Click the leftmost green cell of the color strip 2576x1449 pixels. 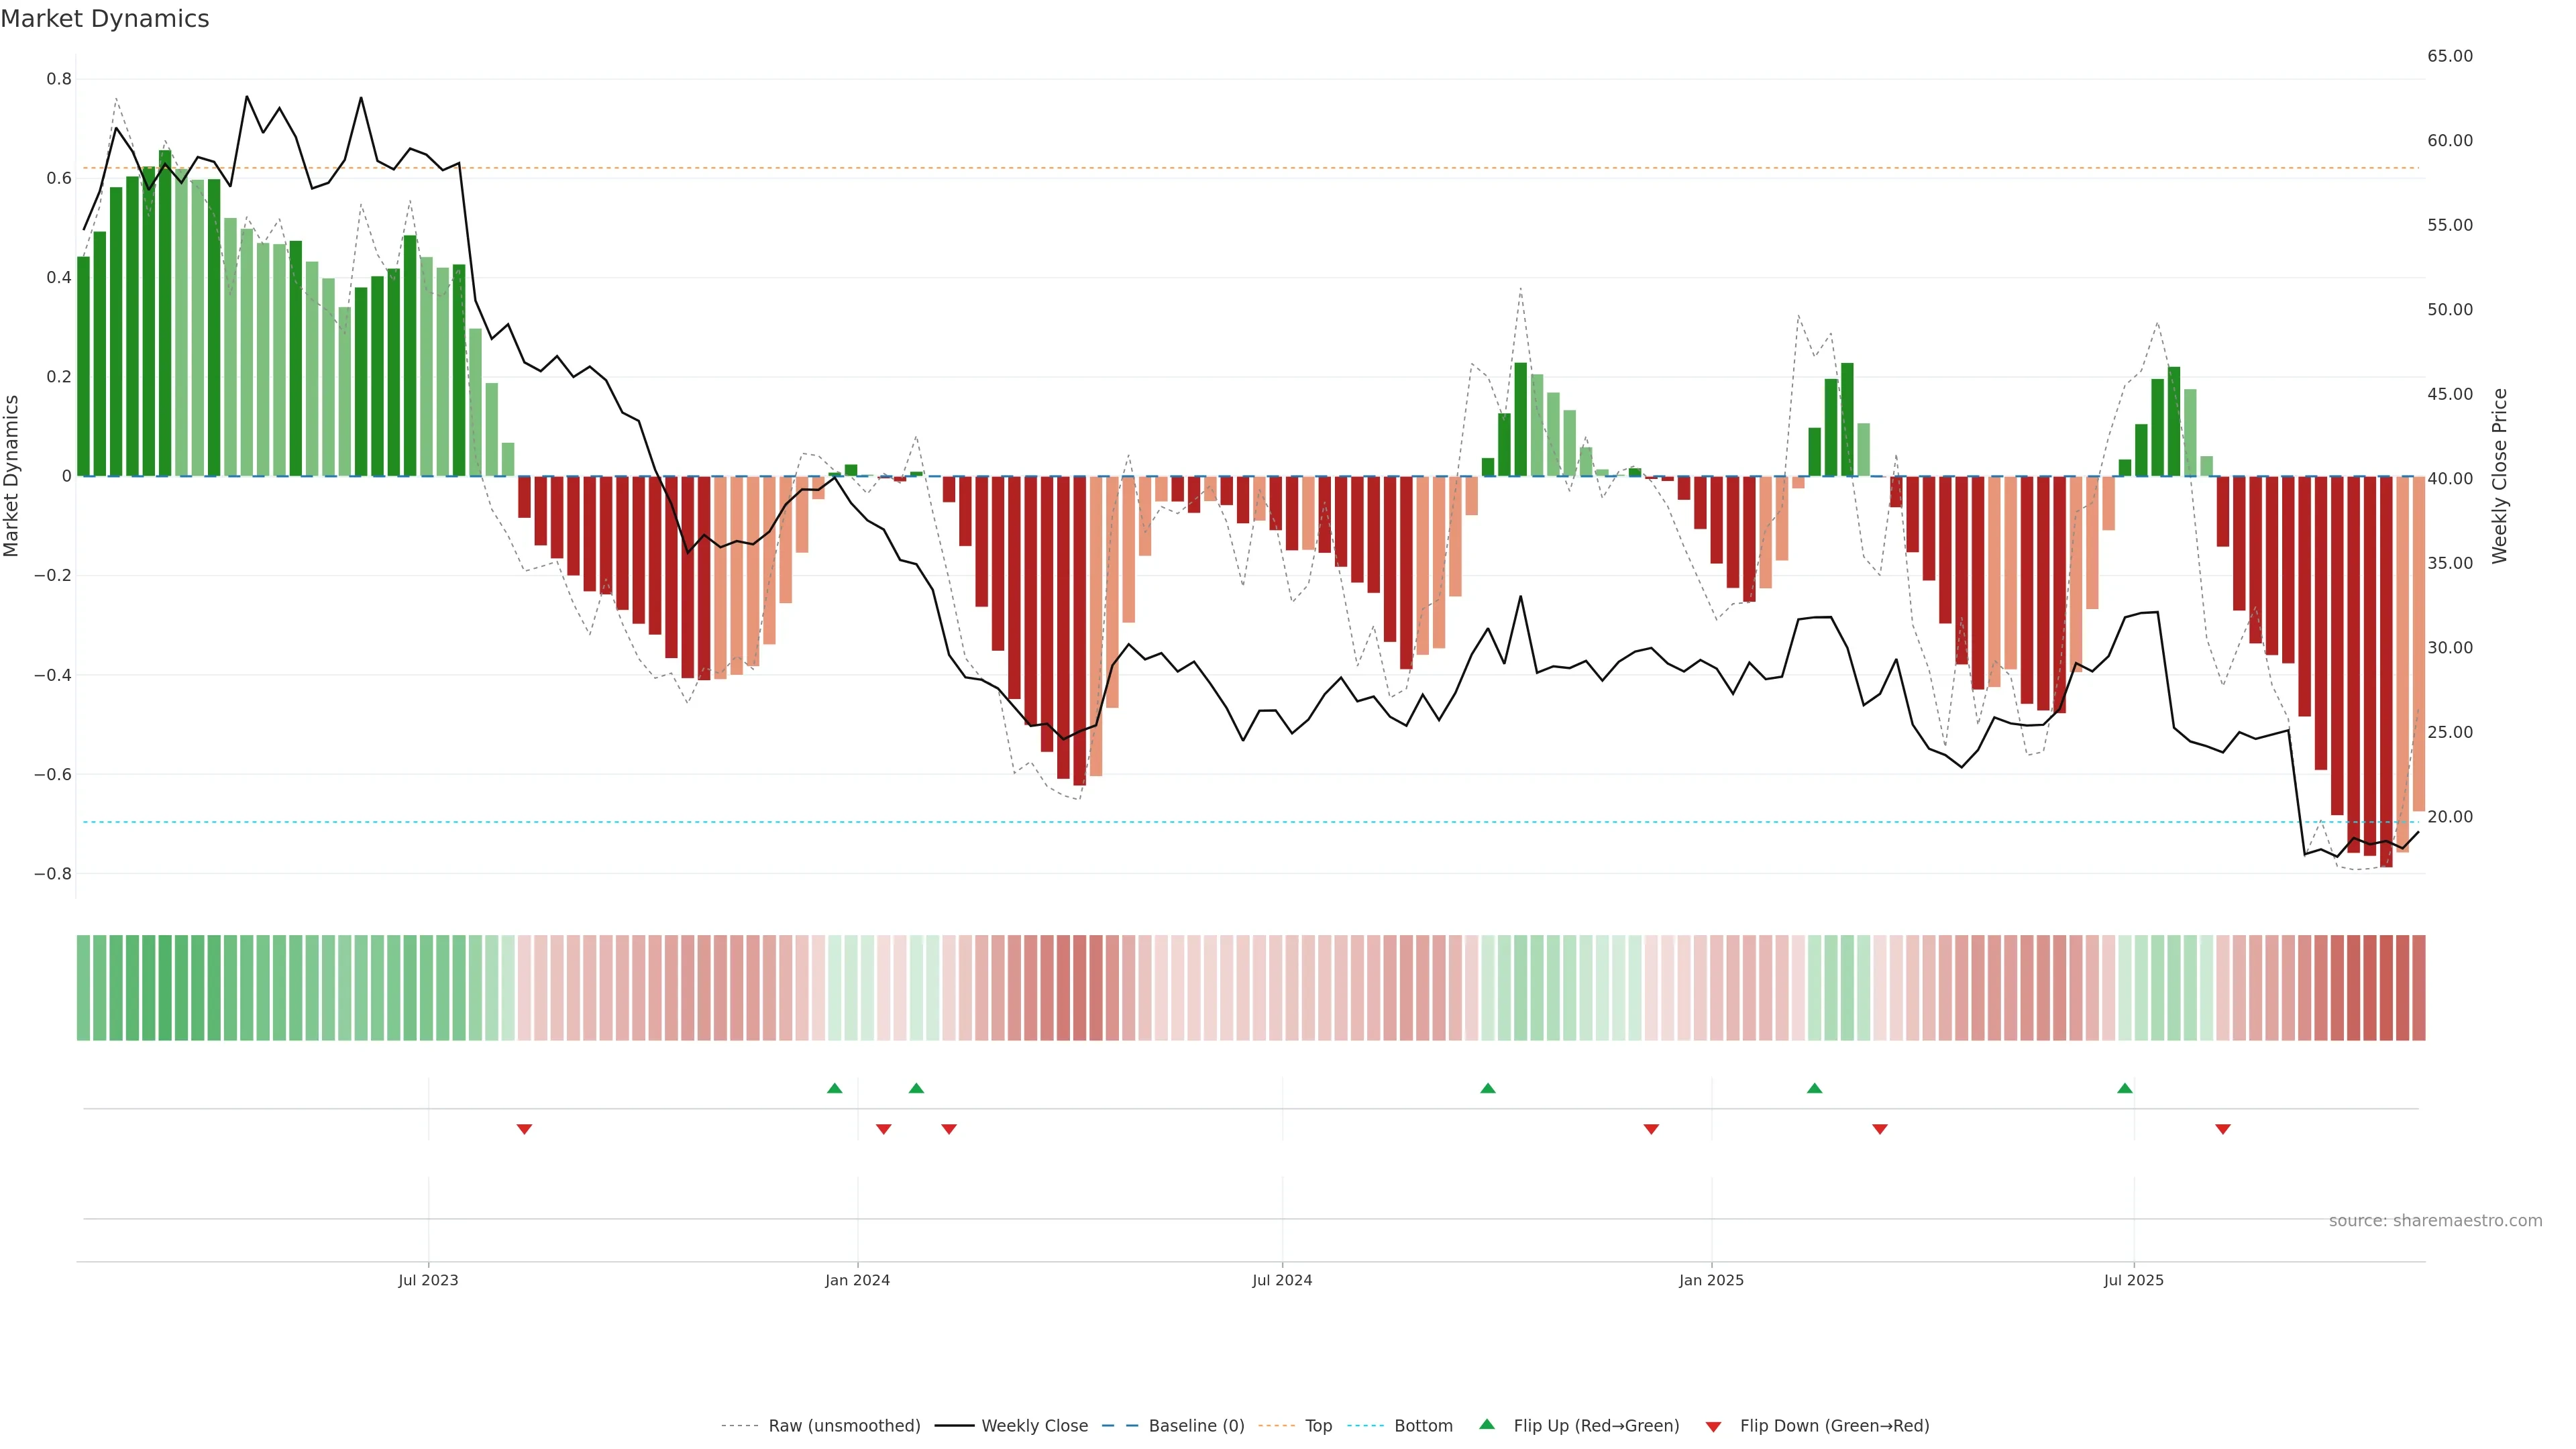(x=83, y=988)
